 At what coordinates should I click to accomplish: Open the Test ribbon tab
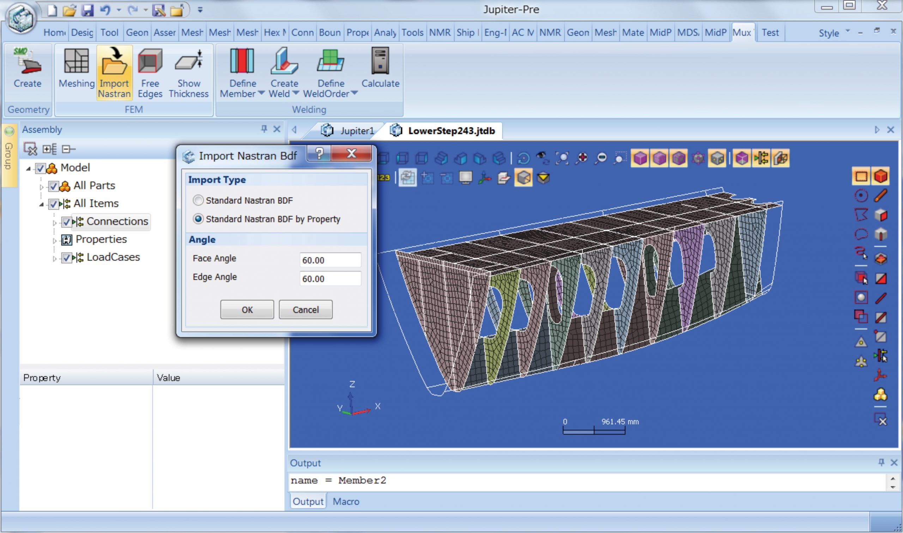click(x=770, y=33)
